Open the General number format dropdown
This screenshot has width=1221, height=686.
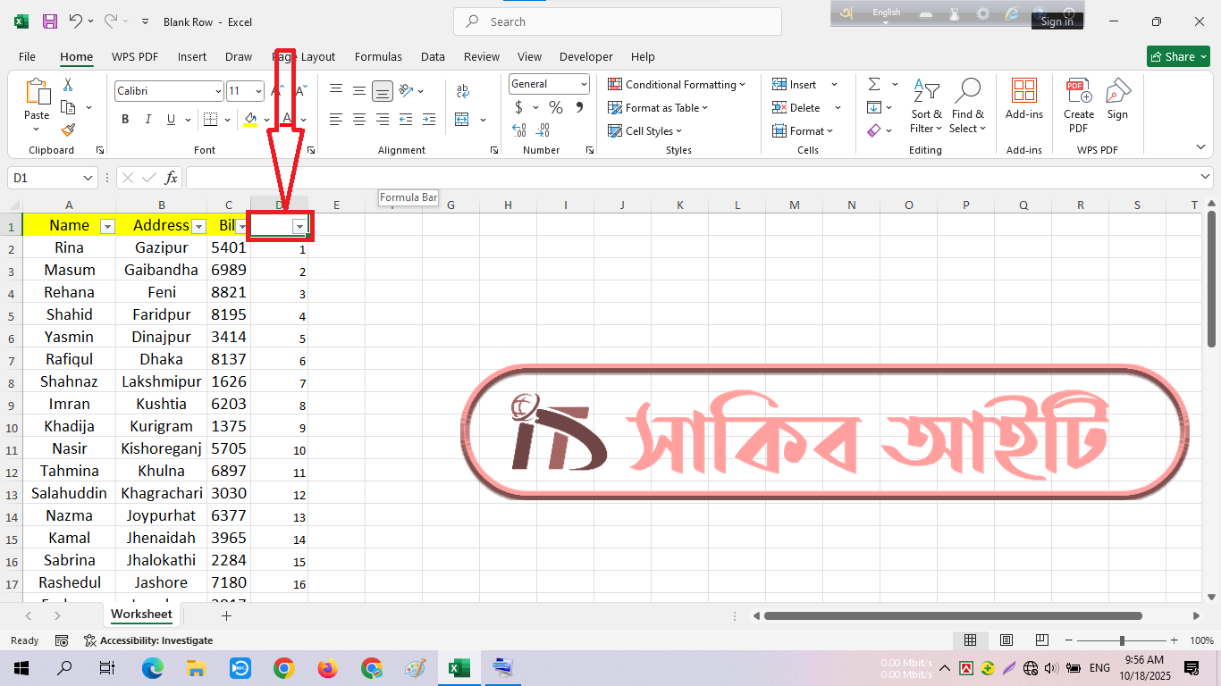[x=584, y=84]
